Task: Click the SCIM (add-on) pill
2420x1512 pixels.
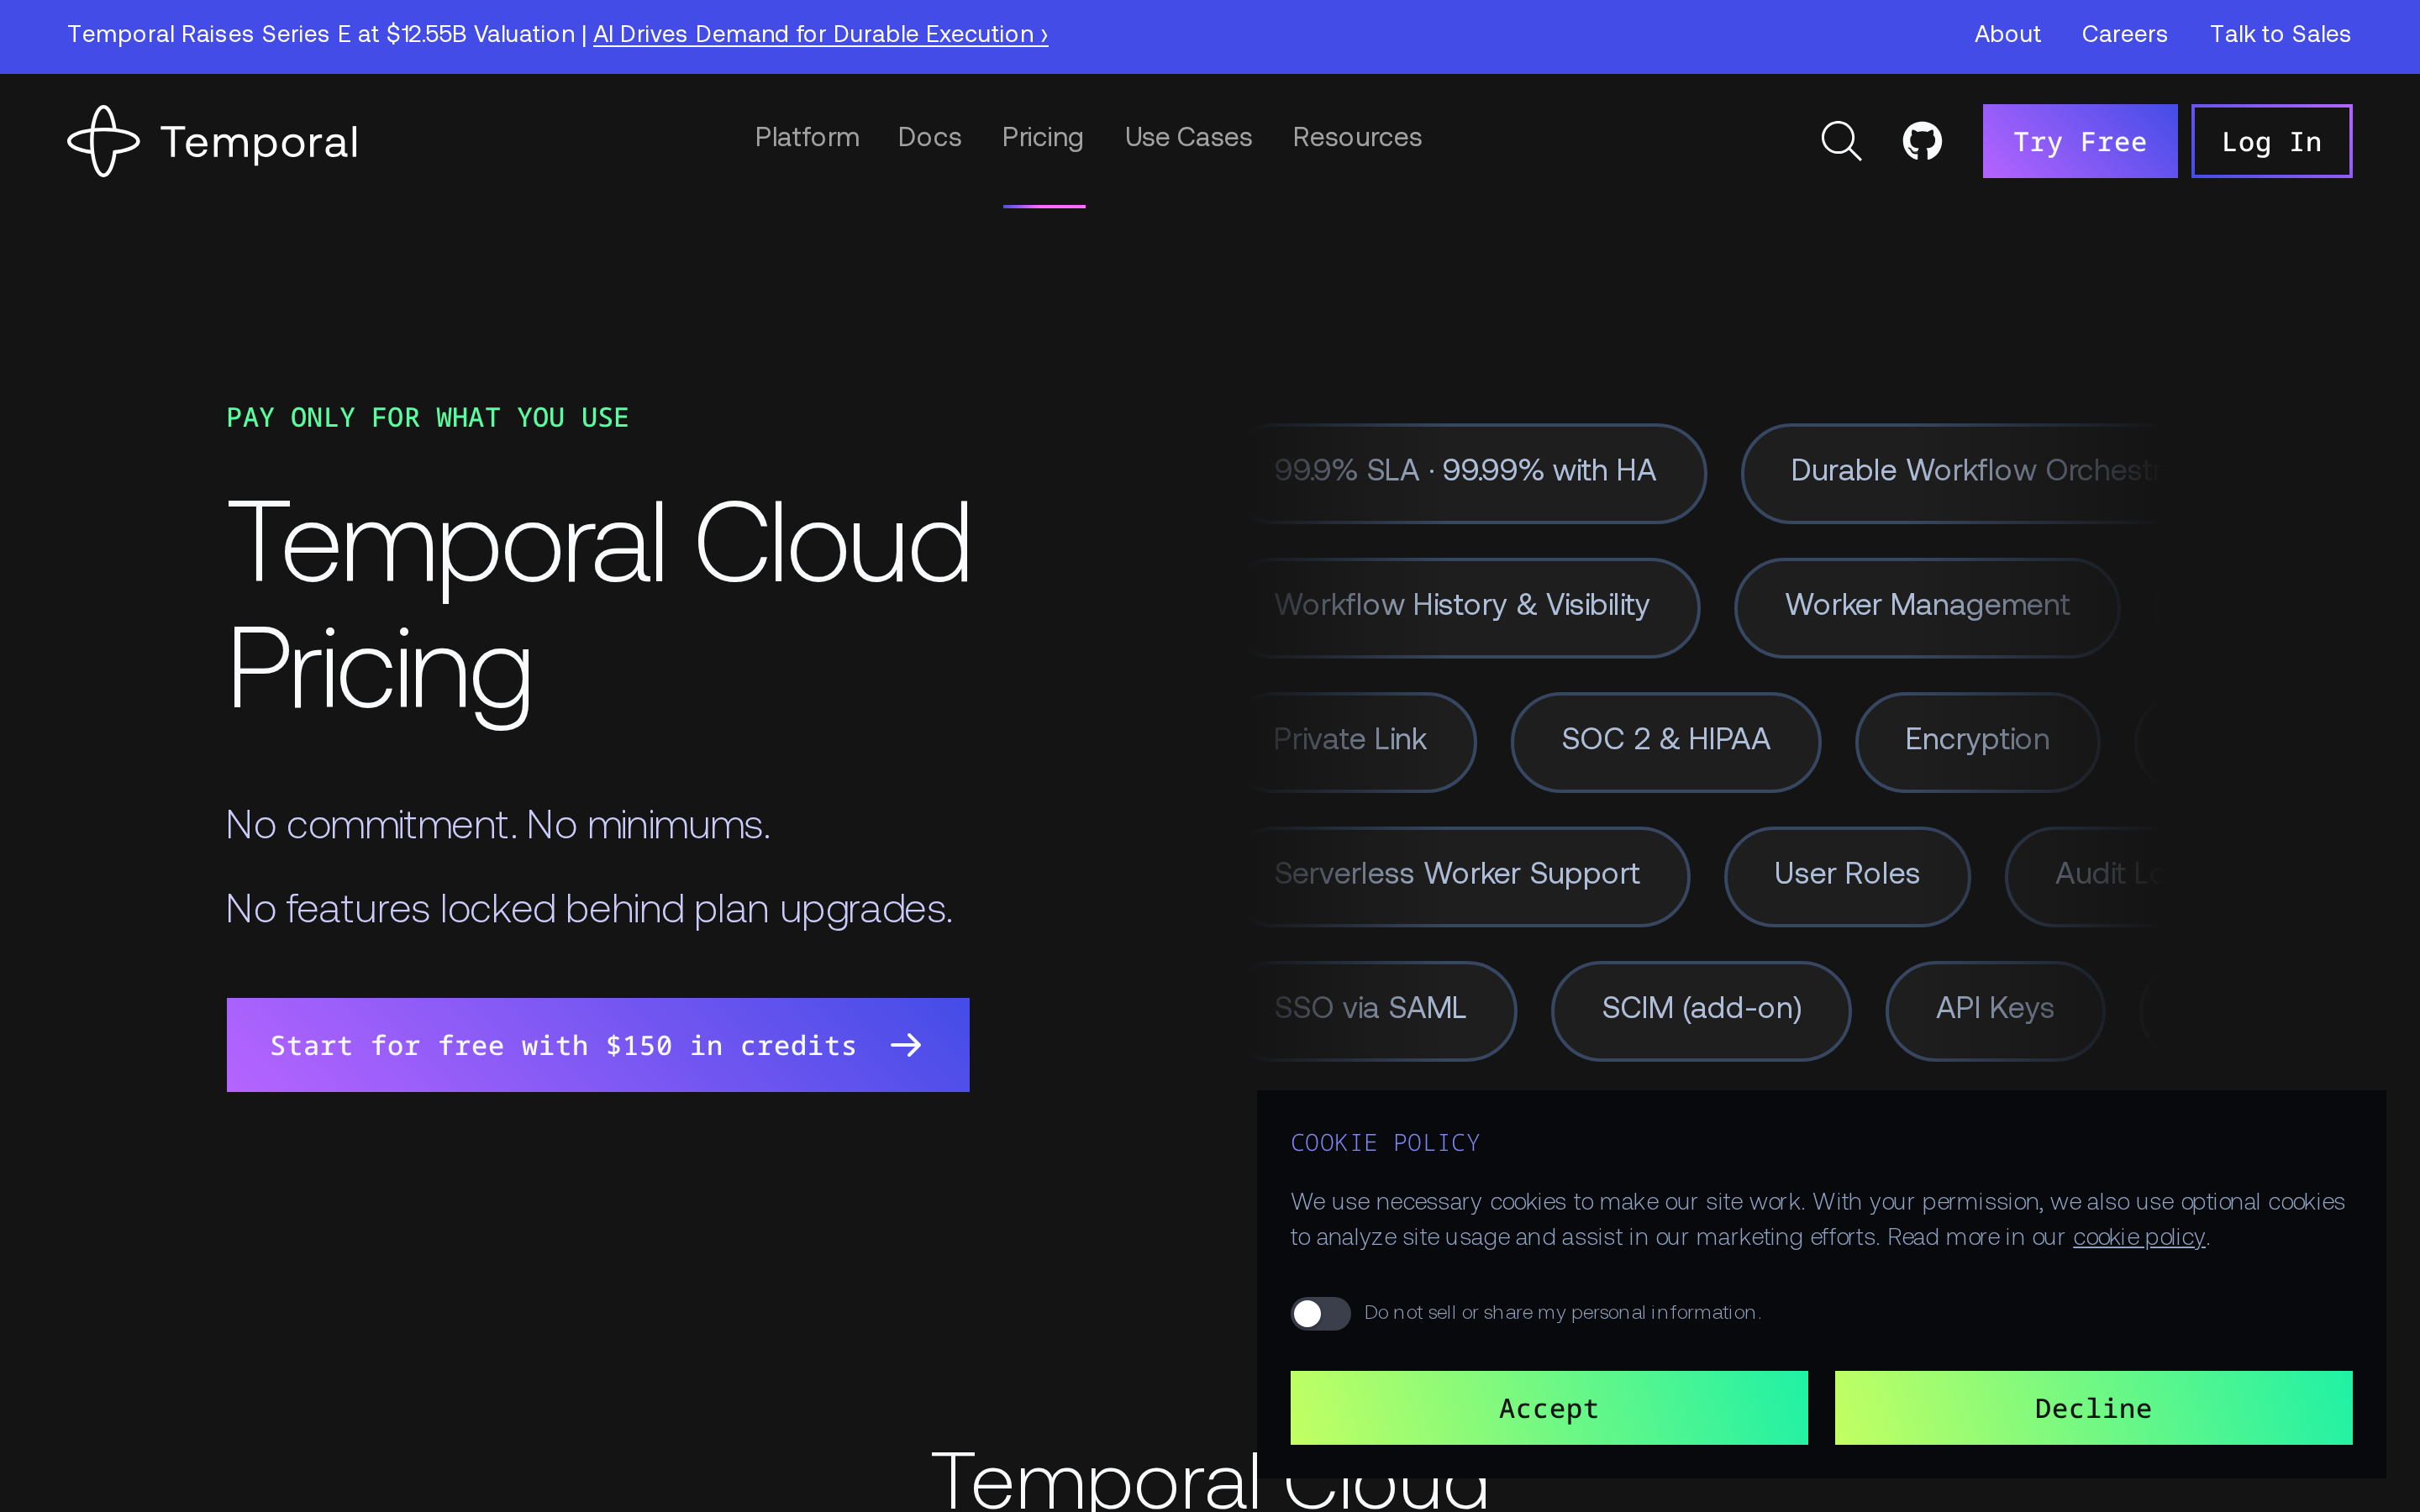Action: [1701, 1010]
